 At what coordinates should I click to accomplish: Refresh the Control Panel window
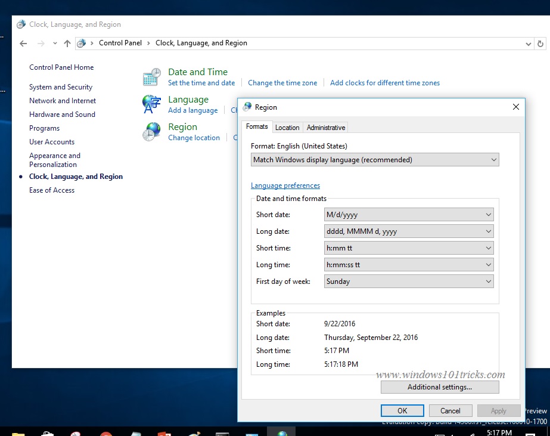[540, 44]
